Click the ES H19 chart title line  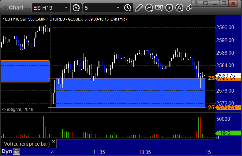click(65, 19)
